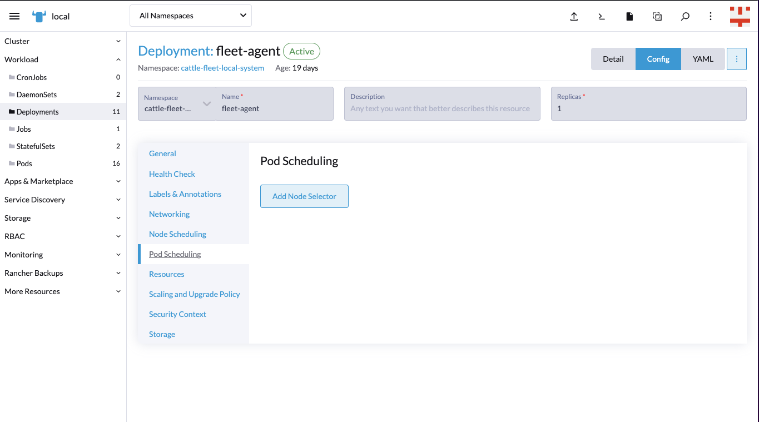This screenshot has width=759, height=422.
Task: Follow the Deployment: breadcrumb link
Action: coord(176,51)
